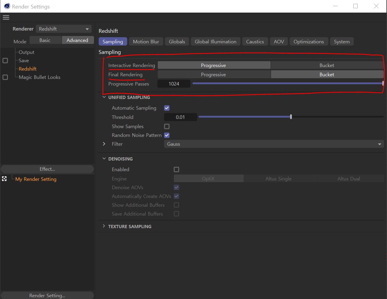Select Advanced mode
Image resolution: width=387 pixels, height=299 pixels.
[x=78, y=40]
